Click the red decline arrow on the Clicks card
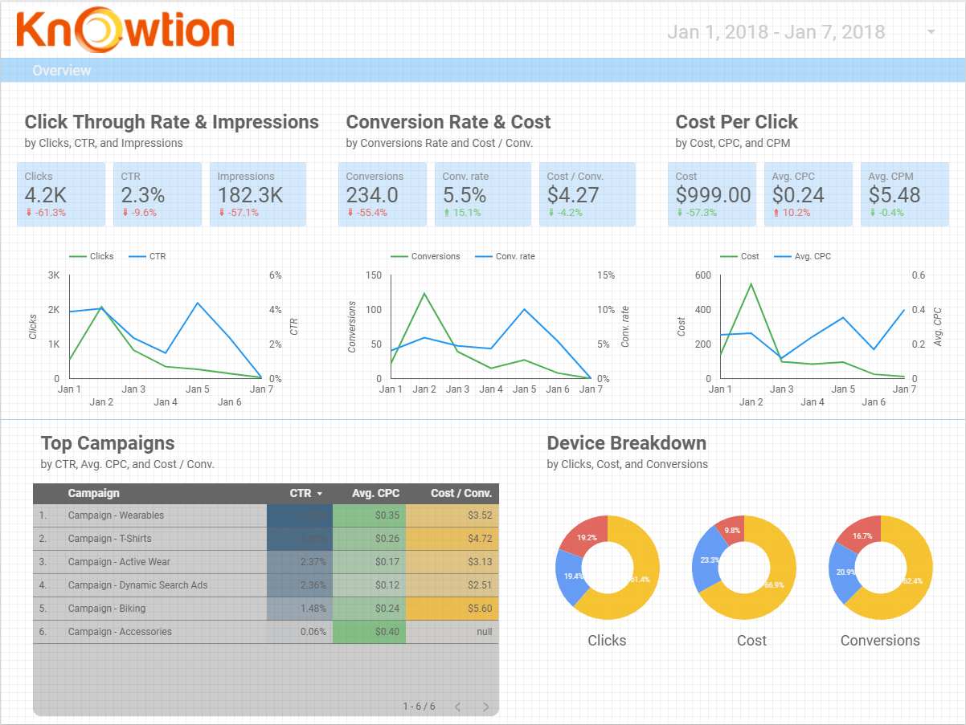This screenshot has height=725, width=966. 29,212
